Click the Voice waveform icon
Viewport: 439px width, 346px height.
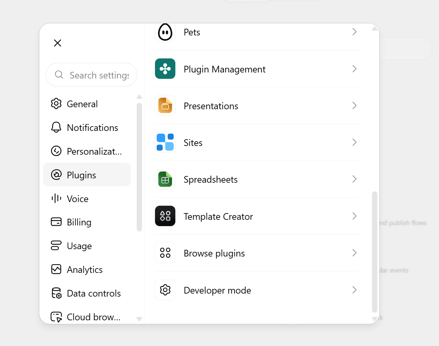click(x=56, y=198)
